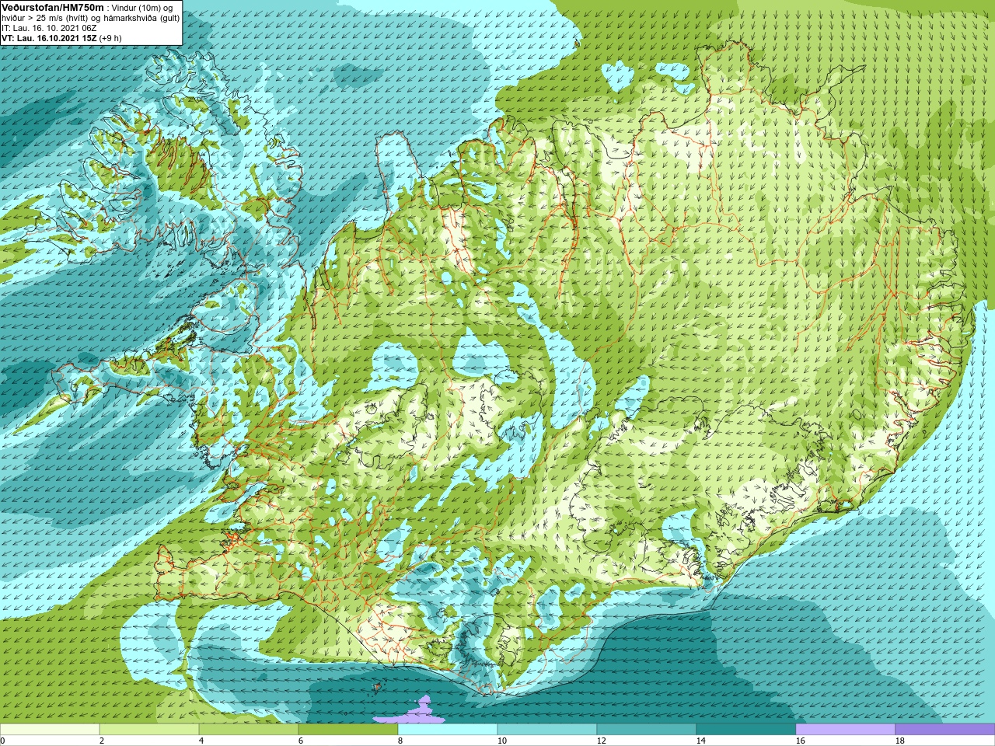
Task: Click the scale label "16"
Action: point(800,741)
